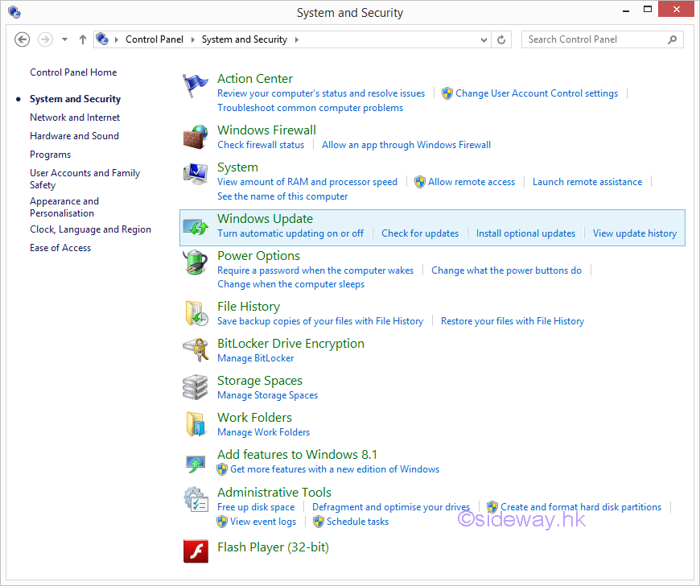Viewport: 700px width, 586px height.
Task: Open the Administrative Tools gear icon
Action: 195,499
